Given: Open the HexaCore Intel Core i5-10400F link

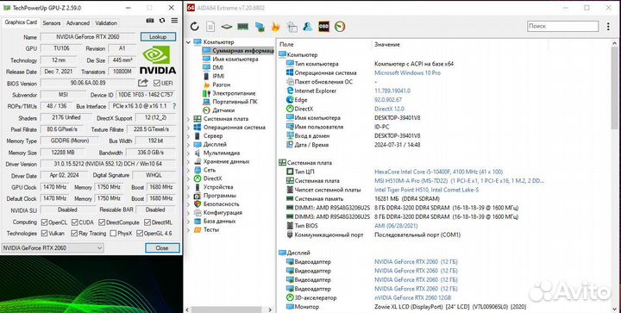Looking at the screenshot, I should (x=438, y=172).
